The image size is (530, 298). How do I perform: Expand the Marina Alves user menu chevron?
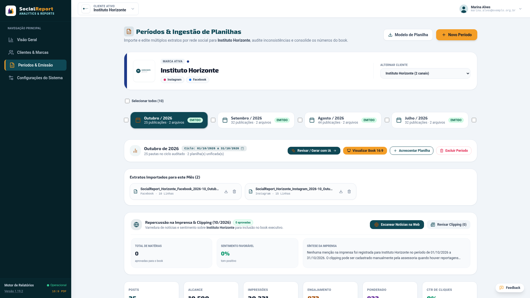click(520, 9)
